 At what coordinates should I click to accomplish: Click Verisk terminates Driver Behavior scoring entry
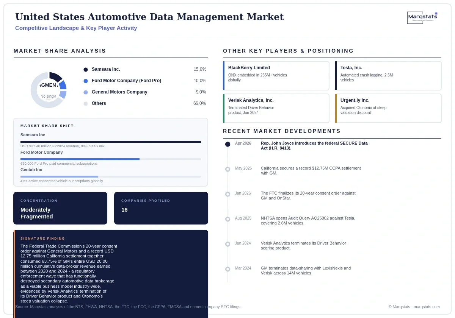(303, 246)
